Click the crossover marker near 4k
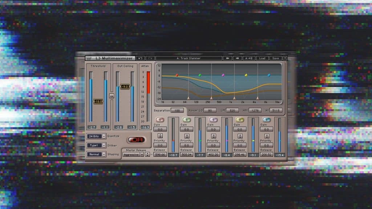372x209 pixels. (x=258, y=98)
